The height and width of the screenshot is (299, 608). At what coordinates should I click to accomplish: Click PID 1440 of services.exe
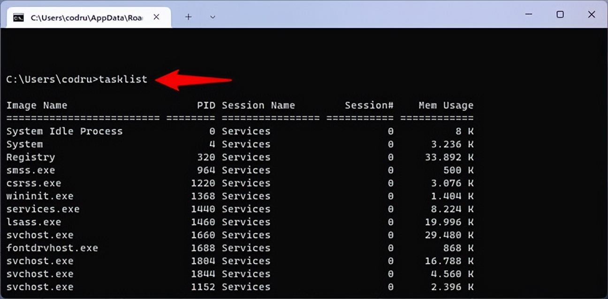point(203,209)
